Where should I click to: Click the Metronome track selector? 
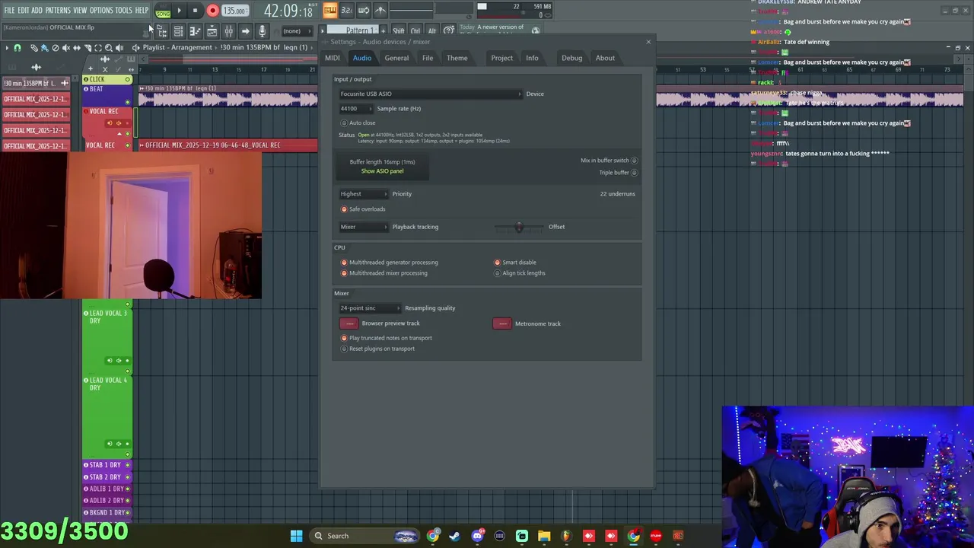pos(502,323)
